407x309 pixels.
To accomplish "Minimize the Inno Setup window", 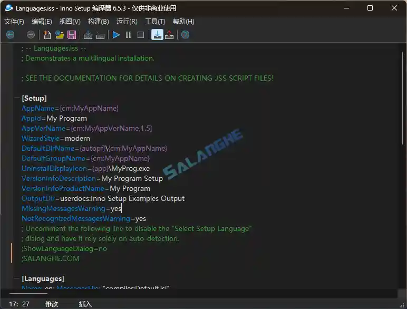I will [346, 8].
